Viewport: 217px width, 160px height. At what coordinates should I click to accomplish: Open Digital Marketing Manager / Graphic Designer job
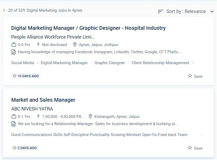(88, 28)
